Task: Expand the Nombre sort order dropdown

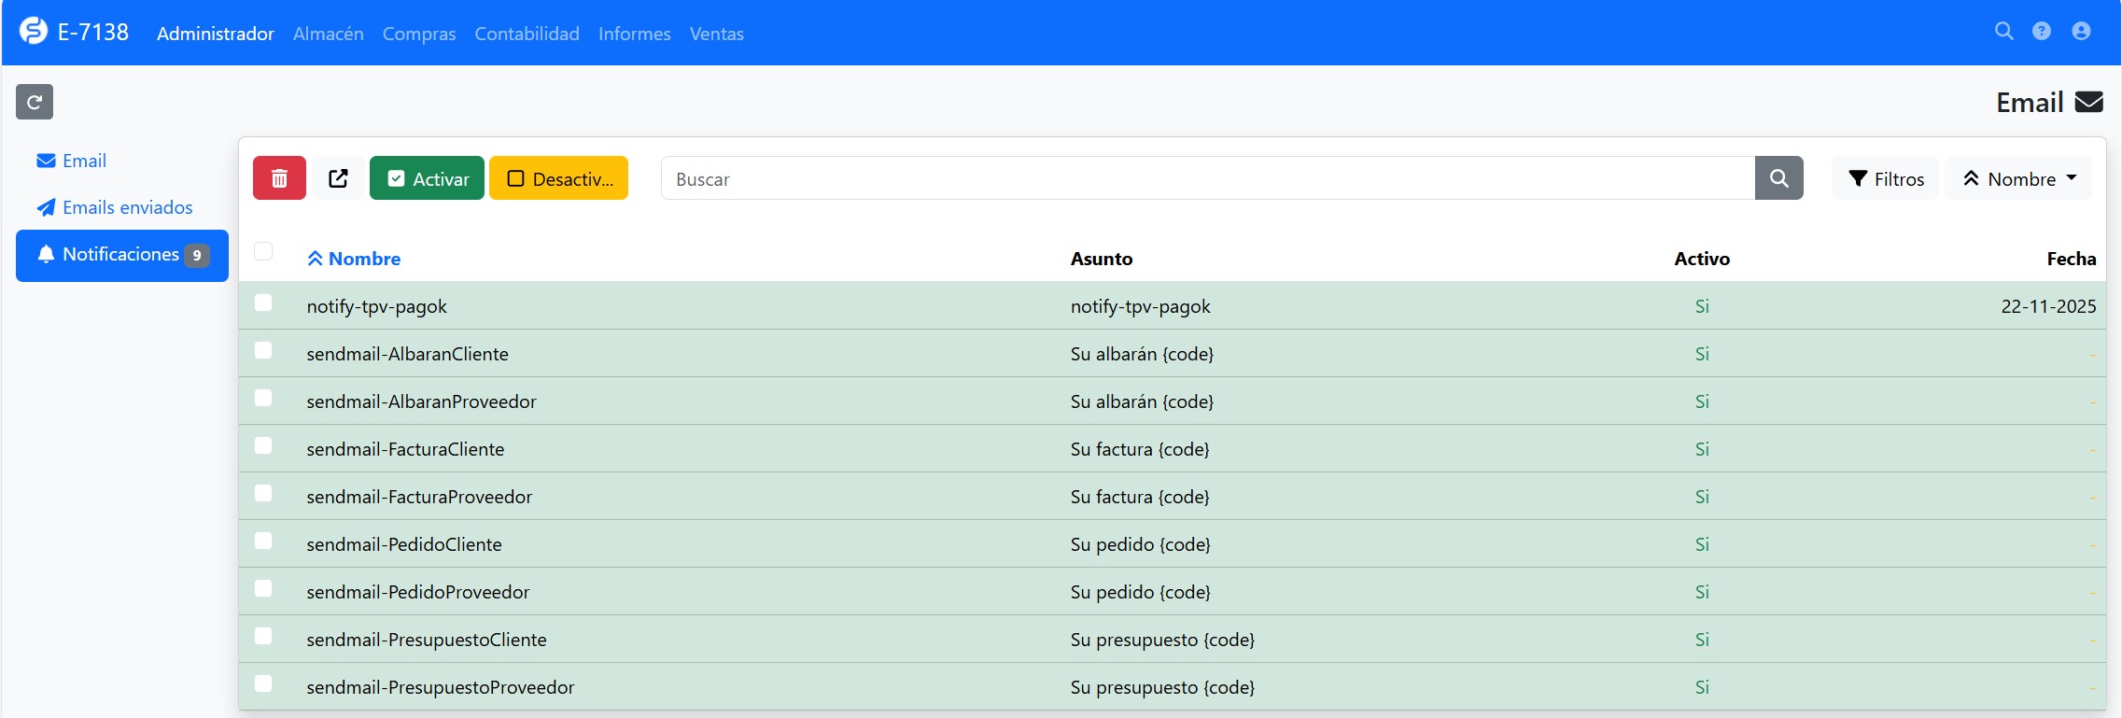Action: pos(2018,178)
